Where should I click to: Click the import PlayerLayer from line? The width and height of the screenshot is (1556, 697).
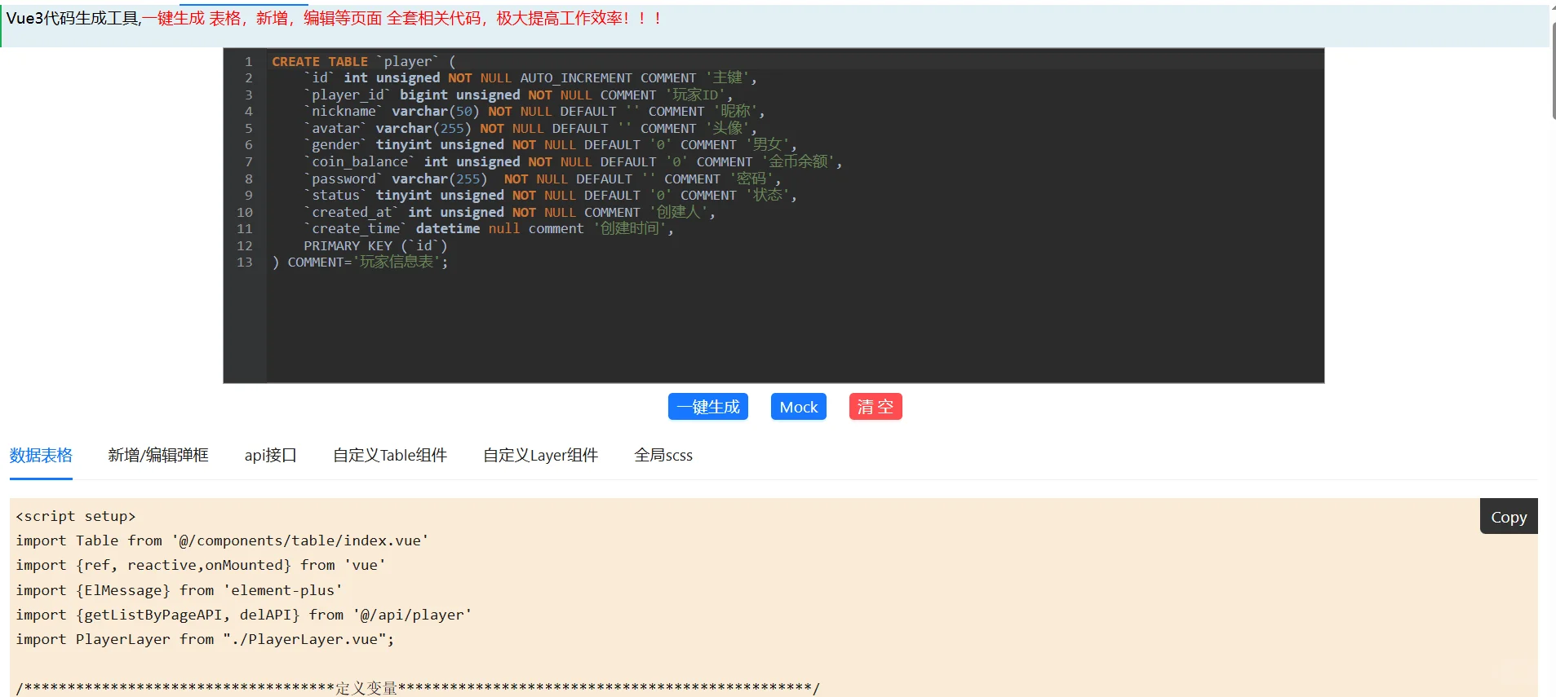click(x=205, y=639)
